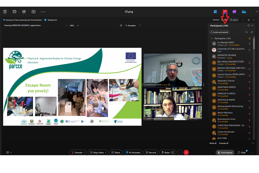This screenshot has width=259, height=173.
Task: Open the more options menu in controls
Action: pos(179,152)
